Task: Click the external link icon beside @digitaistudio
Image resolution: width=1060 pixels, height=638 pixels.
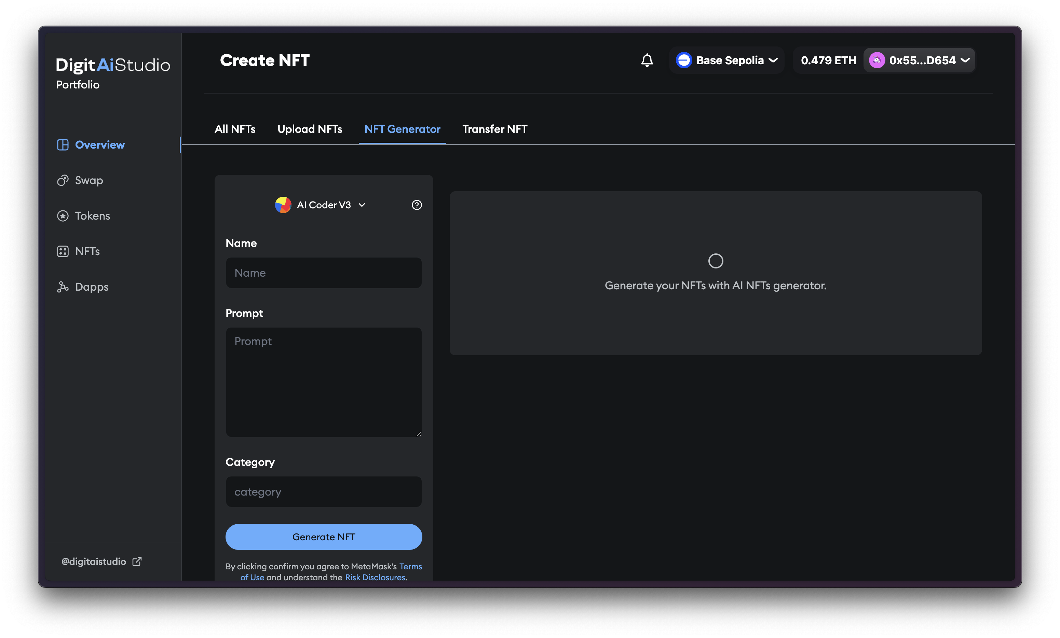Action: (137, 561)
